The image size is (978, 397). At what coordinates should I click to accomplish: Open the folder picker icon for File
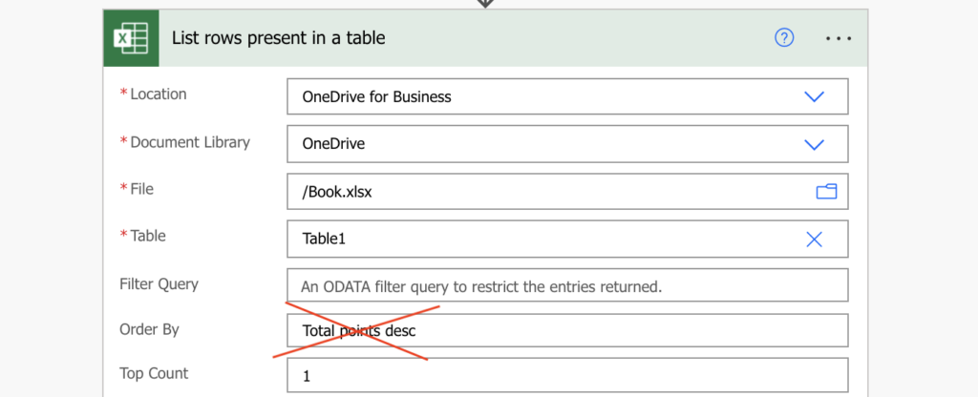click(x=826, y=191)
